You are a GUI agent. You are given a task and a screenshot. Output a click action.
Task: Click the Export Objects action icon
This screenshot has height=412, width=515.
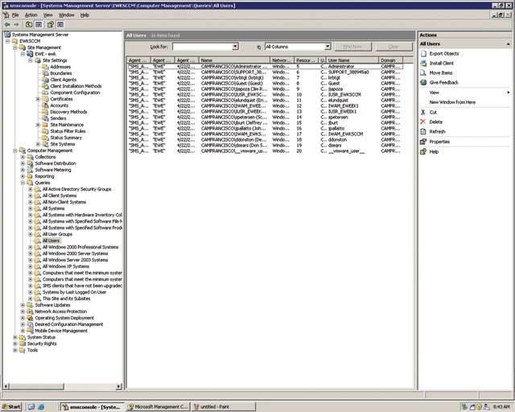coord(424,54)
